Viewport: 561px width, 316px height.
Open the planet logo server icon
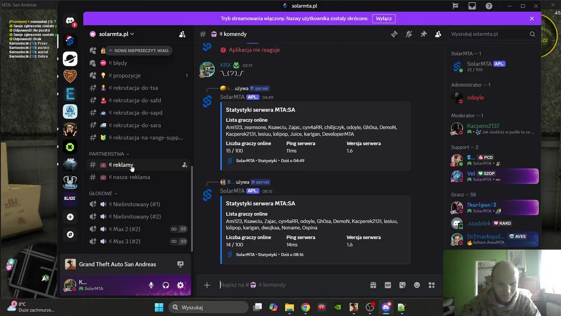tap(70, 58)
